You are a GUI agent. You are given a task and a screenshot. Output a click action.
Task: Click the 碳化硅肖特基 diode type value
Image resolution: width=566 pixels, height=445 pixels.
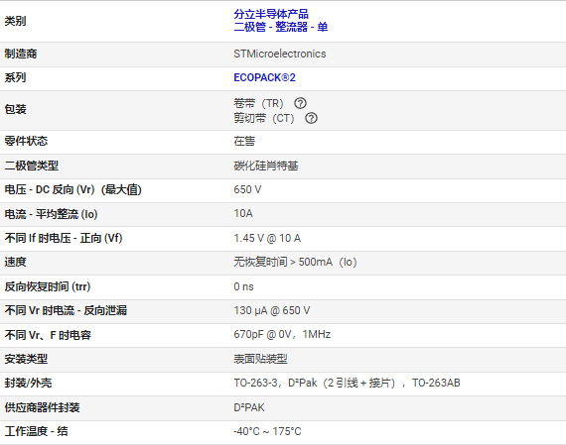pos(266,166)
